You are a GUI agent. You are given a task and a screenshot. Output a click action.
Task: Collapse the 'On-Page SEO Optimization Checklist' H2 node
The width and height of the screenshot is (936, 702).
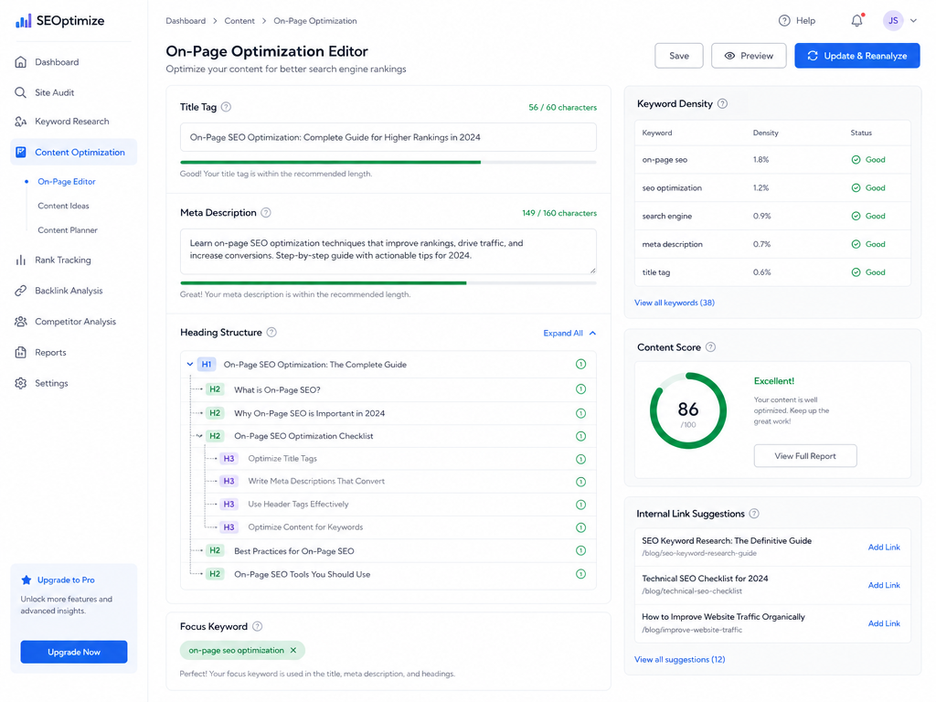point(199,436)
